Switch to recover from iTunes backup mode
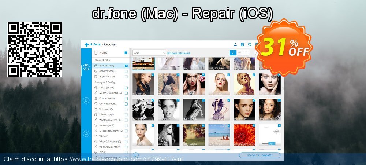Viewport: 366px width, 165px height. point(86,100)
